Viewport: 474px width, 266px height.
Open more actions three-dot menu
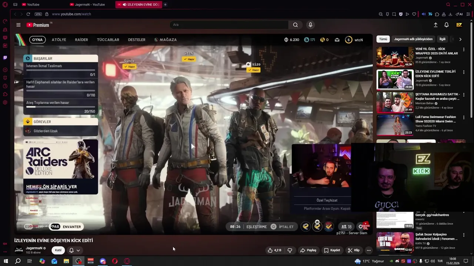pos(368,250)
